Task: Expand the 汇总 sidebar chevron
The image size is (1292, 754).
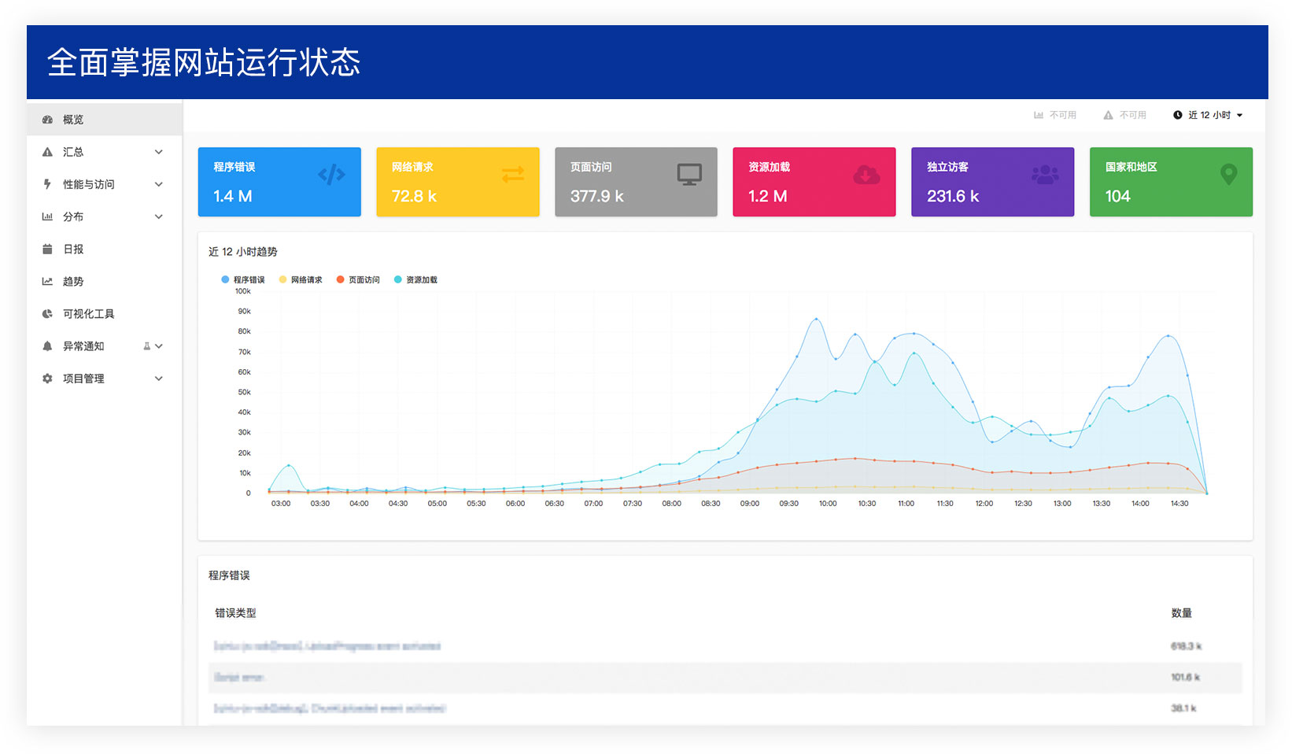Action: coord(159,152)
